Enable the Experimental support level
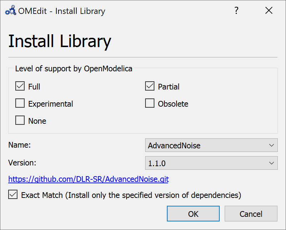286x230 pixels. tap(20, 103)
